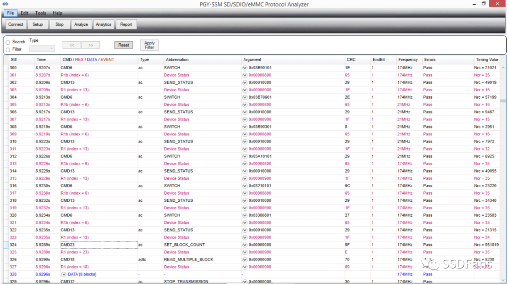The image size is (509, 285).
Task: Click the R1 (index = 18) response
Action: (74, 267)
